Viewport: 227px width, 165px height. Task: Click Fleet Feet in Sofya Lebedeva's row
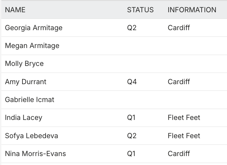[x=184, y=136]
